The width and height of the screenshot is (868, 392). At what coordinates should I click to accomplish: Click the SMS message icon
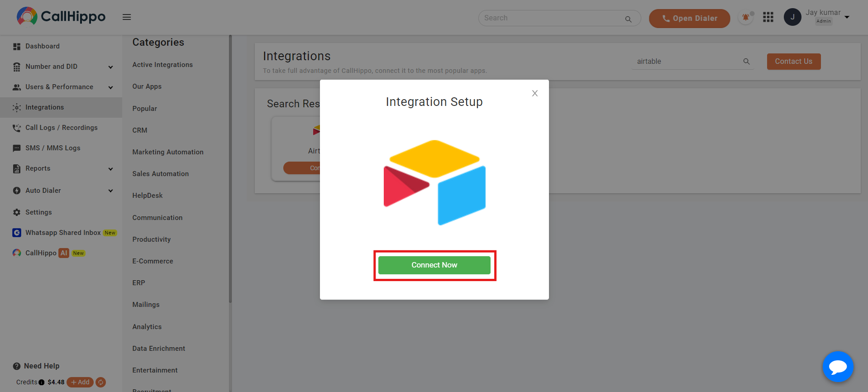pyautogui.click(x=17, y=148)
